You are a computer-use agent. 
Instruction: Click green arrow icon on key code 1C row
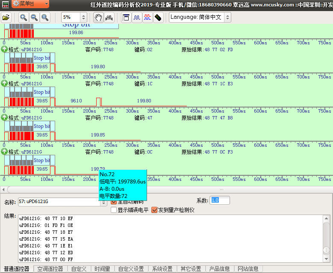point(4,83)
